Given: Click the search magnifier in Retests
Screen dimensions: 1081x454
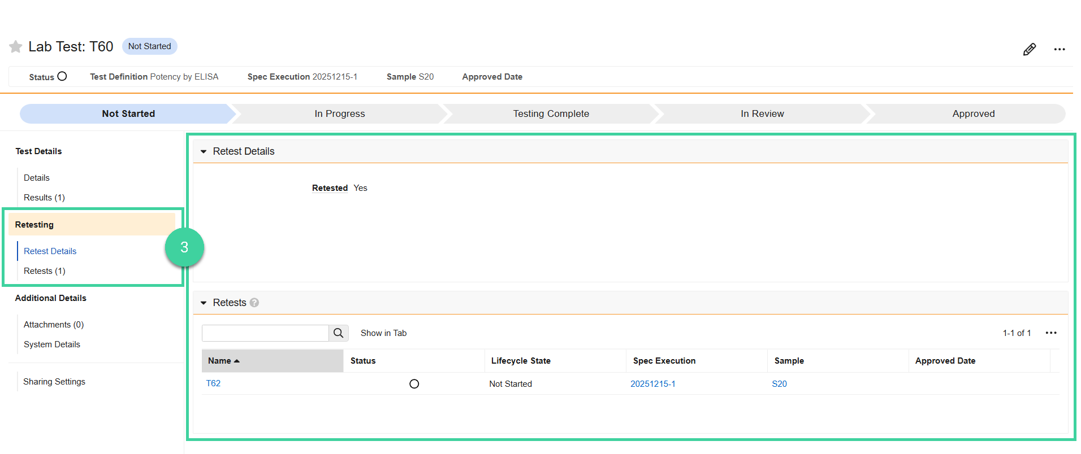Looking at the screenshot, I should click(338, 333).
